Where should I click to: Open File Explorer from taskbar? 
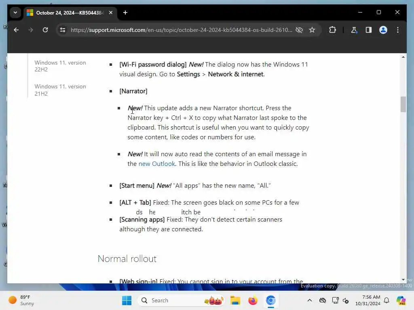point(235,300)
